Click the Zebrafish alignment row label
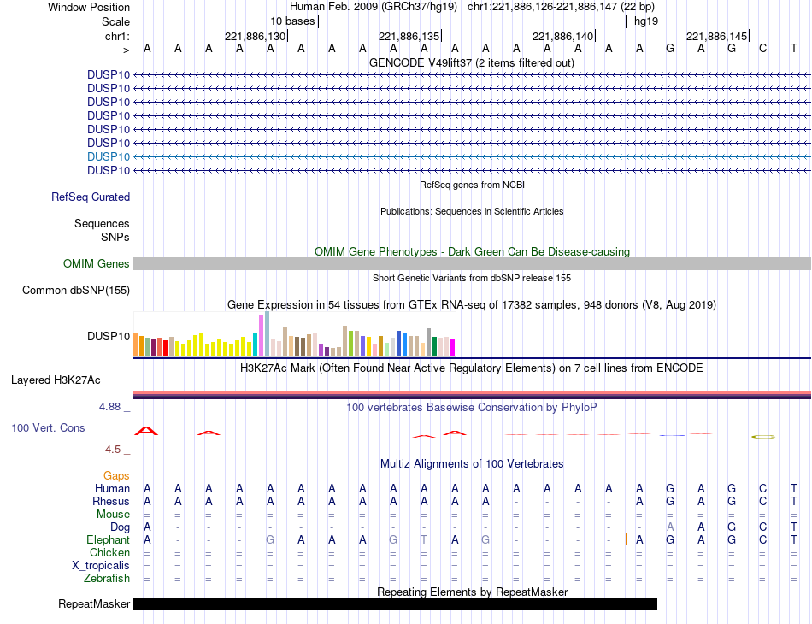This screenshot has height=624, width=812. click(107, 578)
